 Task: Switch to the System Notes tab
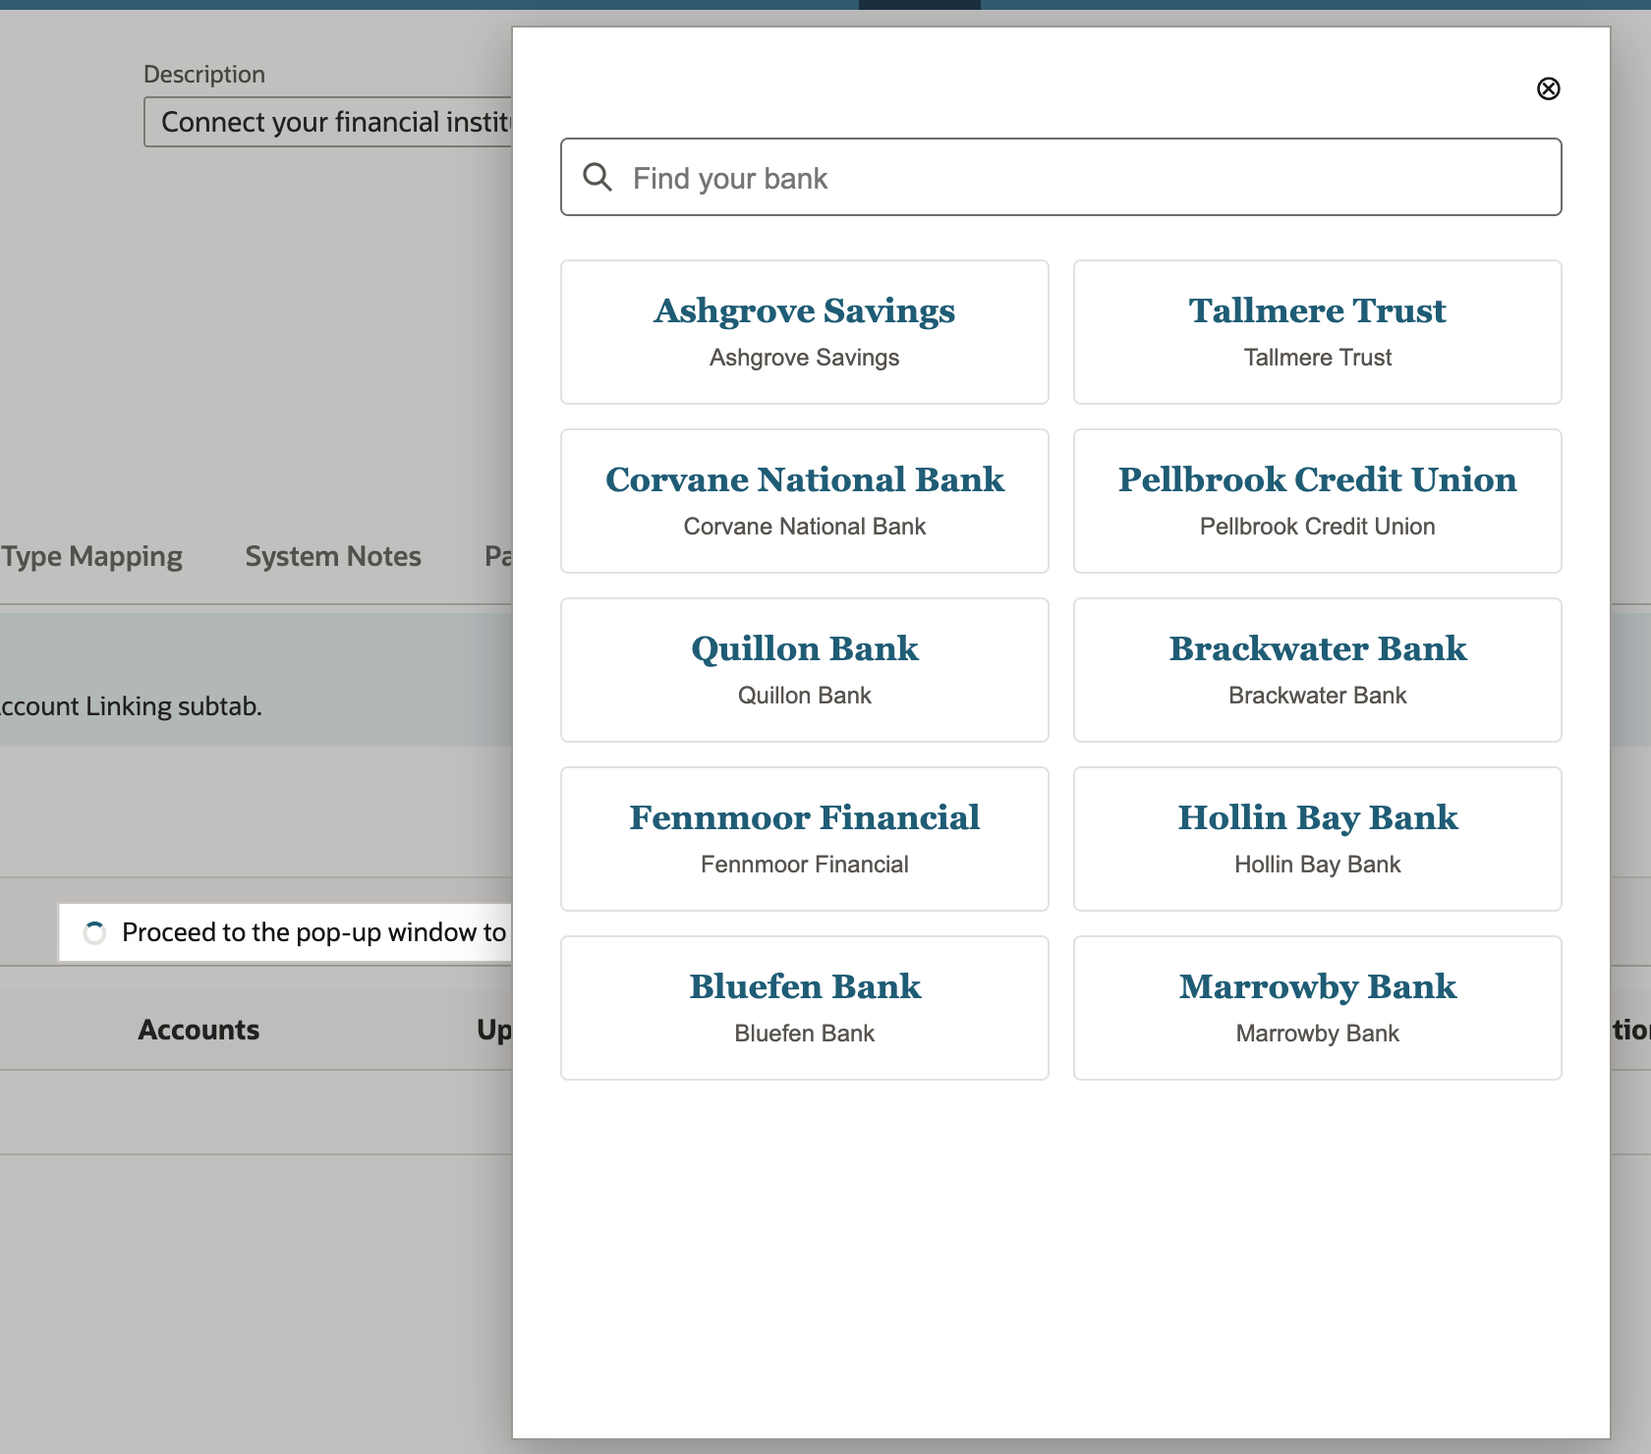pos(333,556)
